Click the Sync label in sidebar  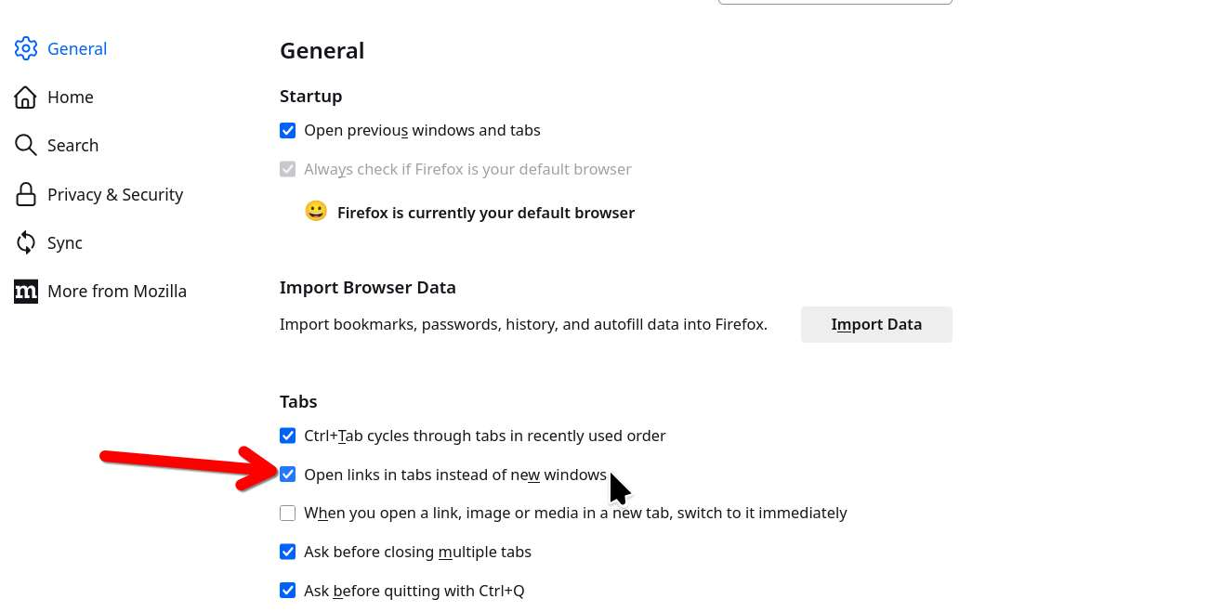(x=65, y=243)
